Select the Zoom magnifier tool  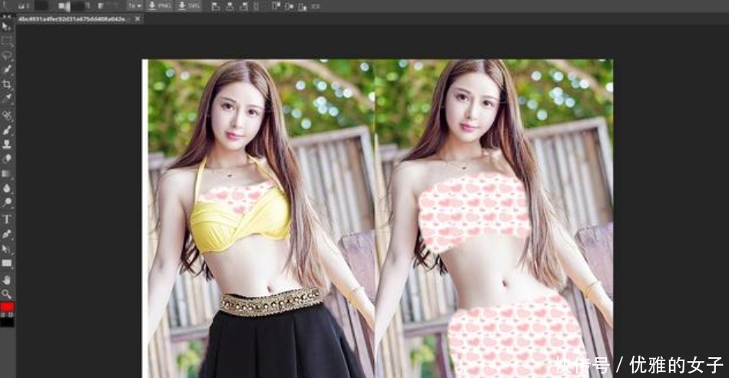(7, 293)
